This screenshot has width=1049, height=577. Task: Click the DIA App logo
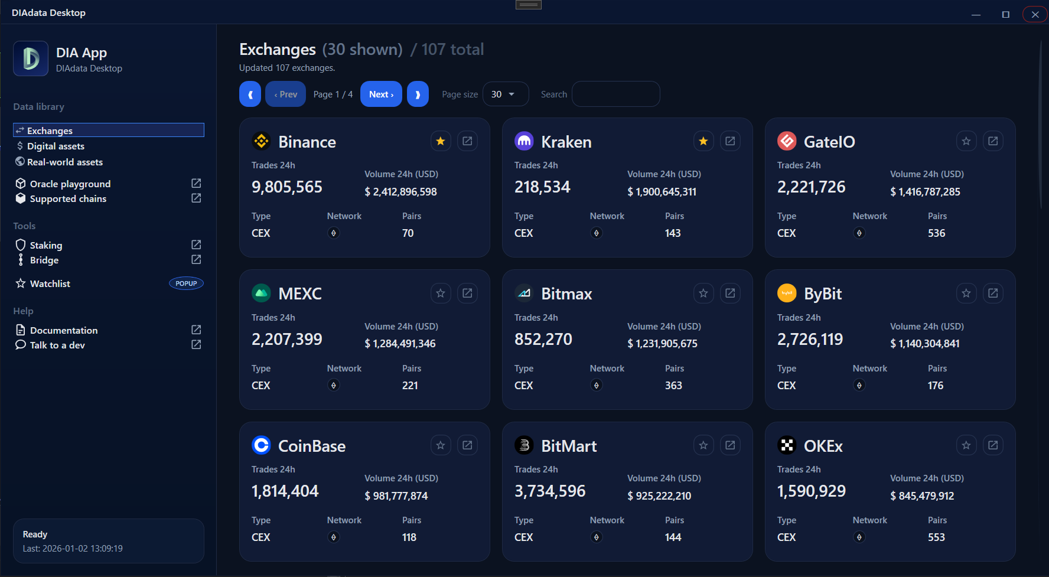tap(31, 59)
